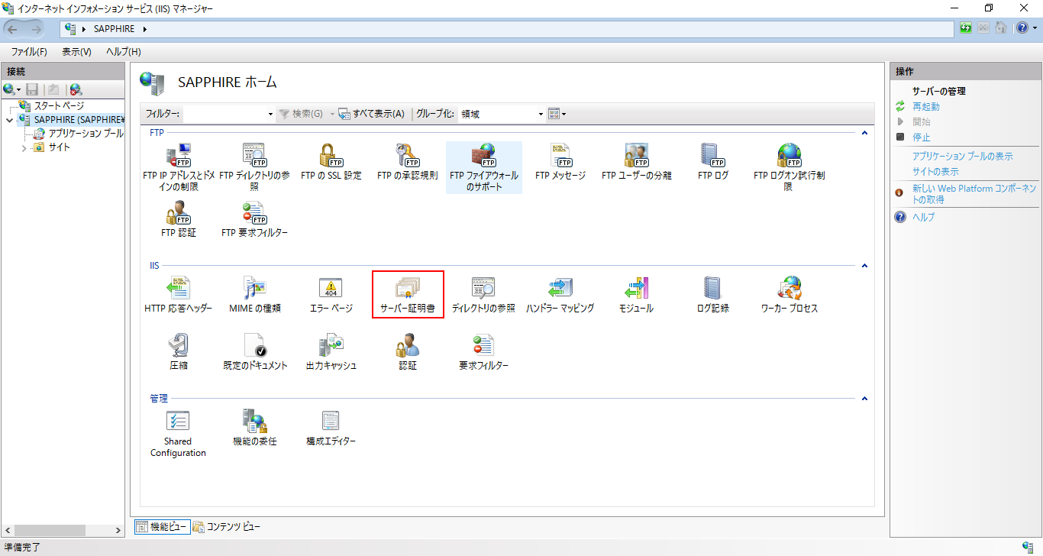Viewport: 1043px width, 556px height.
Task: Open FTP 認証 feature
Action: [x=179, y=220]
